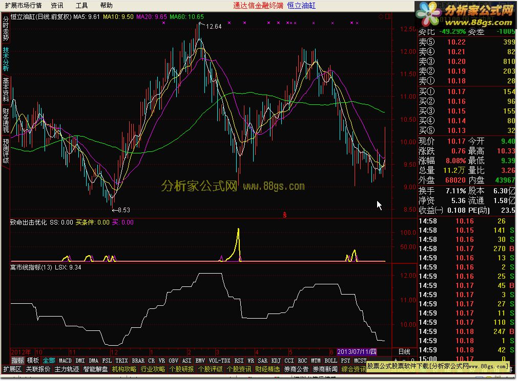Switch indicator to WR
This screenshot has width=518, height=381.
coord(251,361)
